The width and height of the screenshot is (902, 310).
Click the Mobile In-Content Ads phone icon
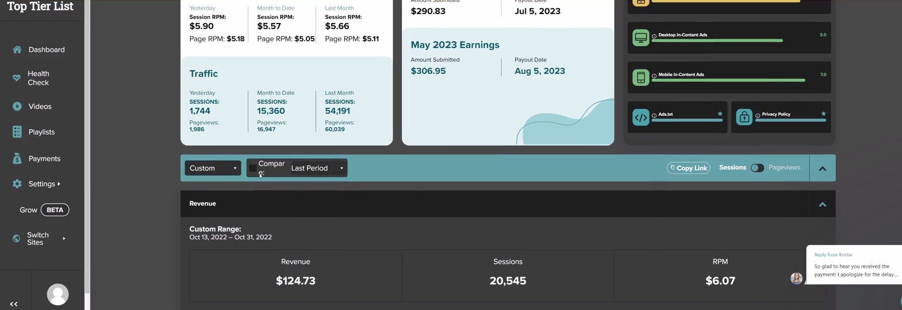[x=641, y=77]
